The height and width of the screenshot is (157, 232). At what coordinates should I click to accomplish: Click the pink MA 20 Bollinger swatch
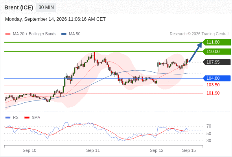coord(8,34)
